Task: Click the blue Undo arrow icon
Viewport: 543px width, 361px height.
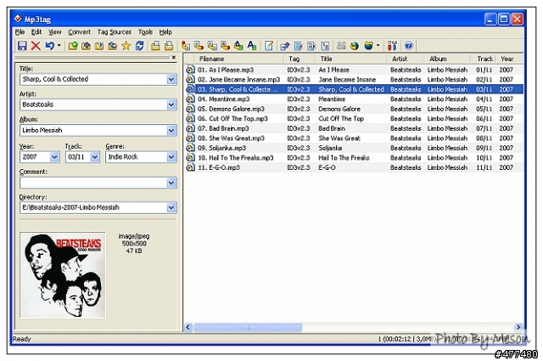Action: pyautogui.click(x=50, y=46)
